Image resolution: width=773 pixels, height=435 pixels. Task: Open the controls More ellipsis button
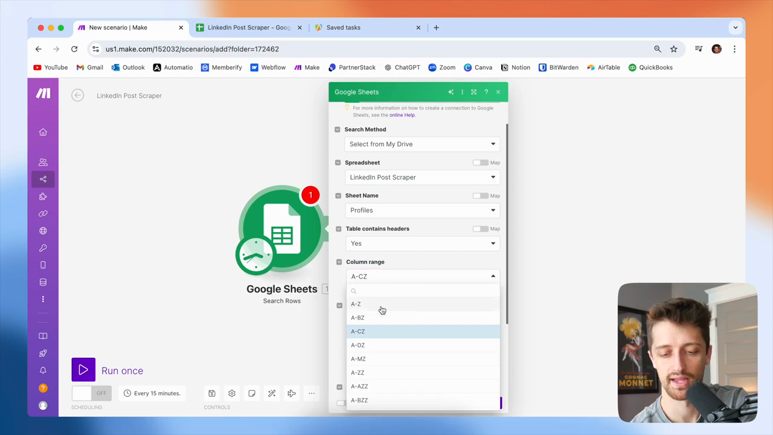click(x=312, y=393)
